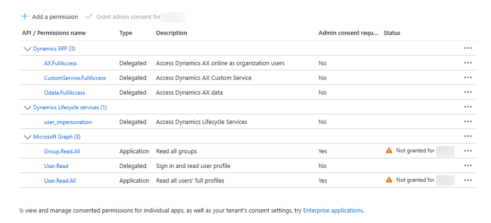
Task: Click the No consent value for Odata.FullAccess
Action: tap(323, 93)
